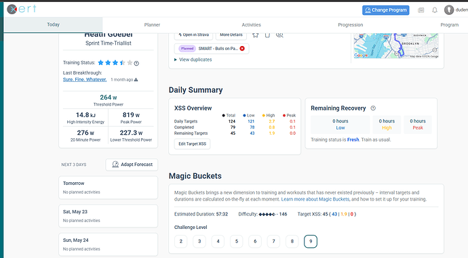Open the Sat, May 23 card
This screenshot has height=258, width=468.
(x=108, y=216)
